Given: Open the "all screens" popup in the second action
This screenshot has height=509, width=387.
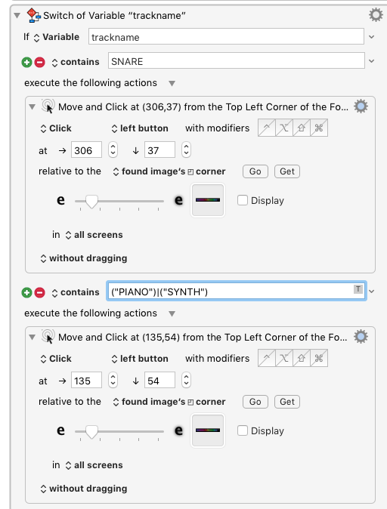Looking at the screenshot, I should [x=94, y=465].
